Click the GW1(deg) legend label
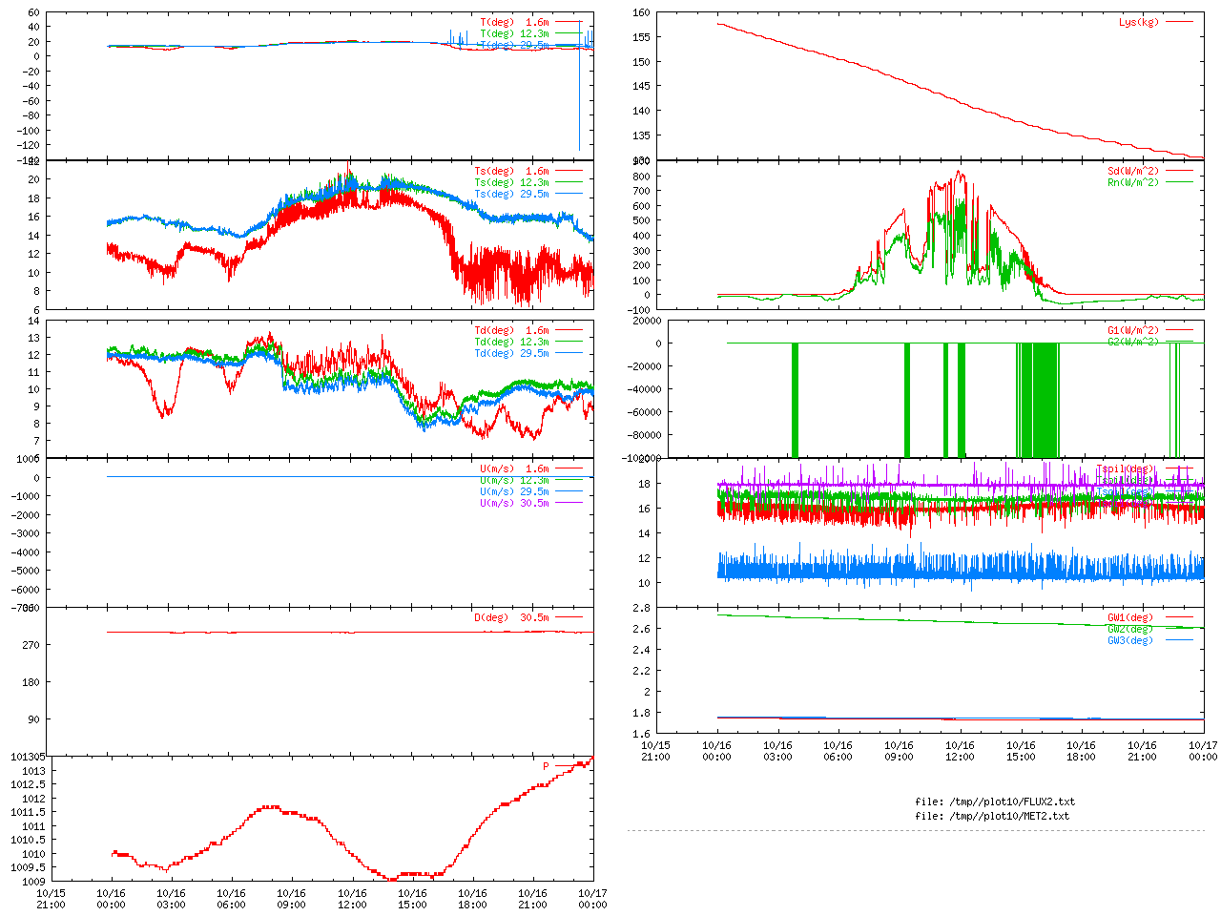 coord(1129,617)
